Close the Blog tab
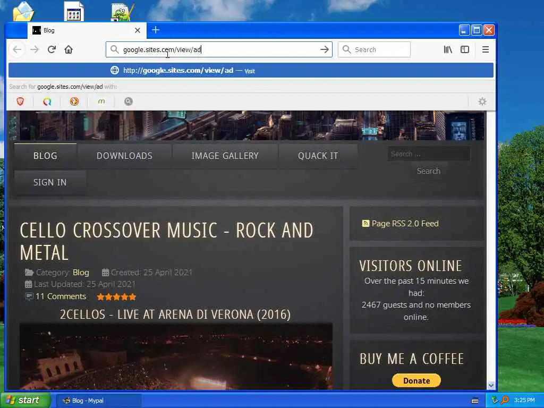The width and height of the screenshot is (544, 408). point(138,30)
